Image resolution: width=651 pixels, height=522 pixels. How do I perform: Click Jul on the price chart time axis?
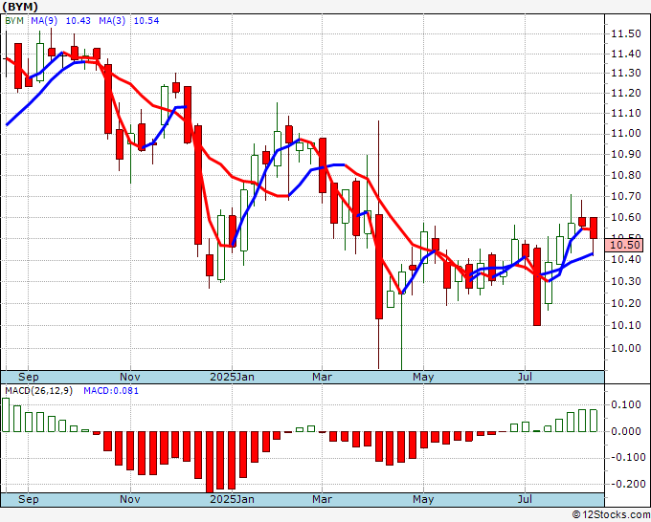coord(525,377)
